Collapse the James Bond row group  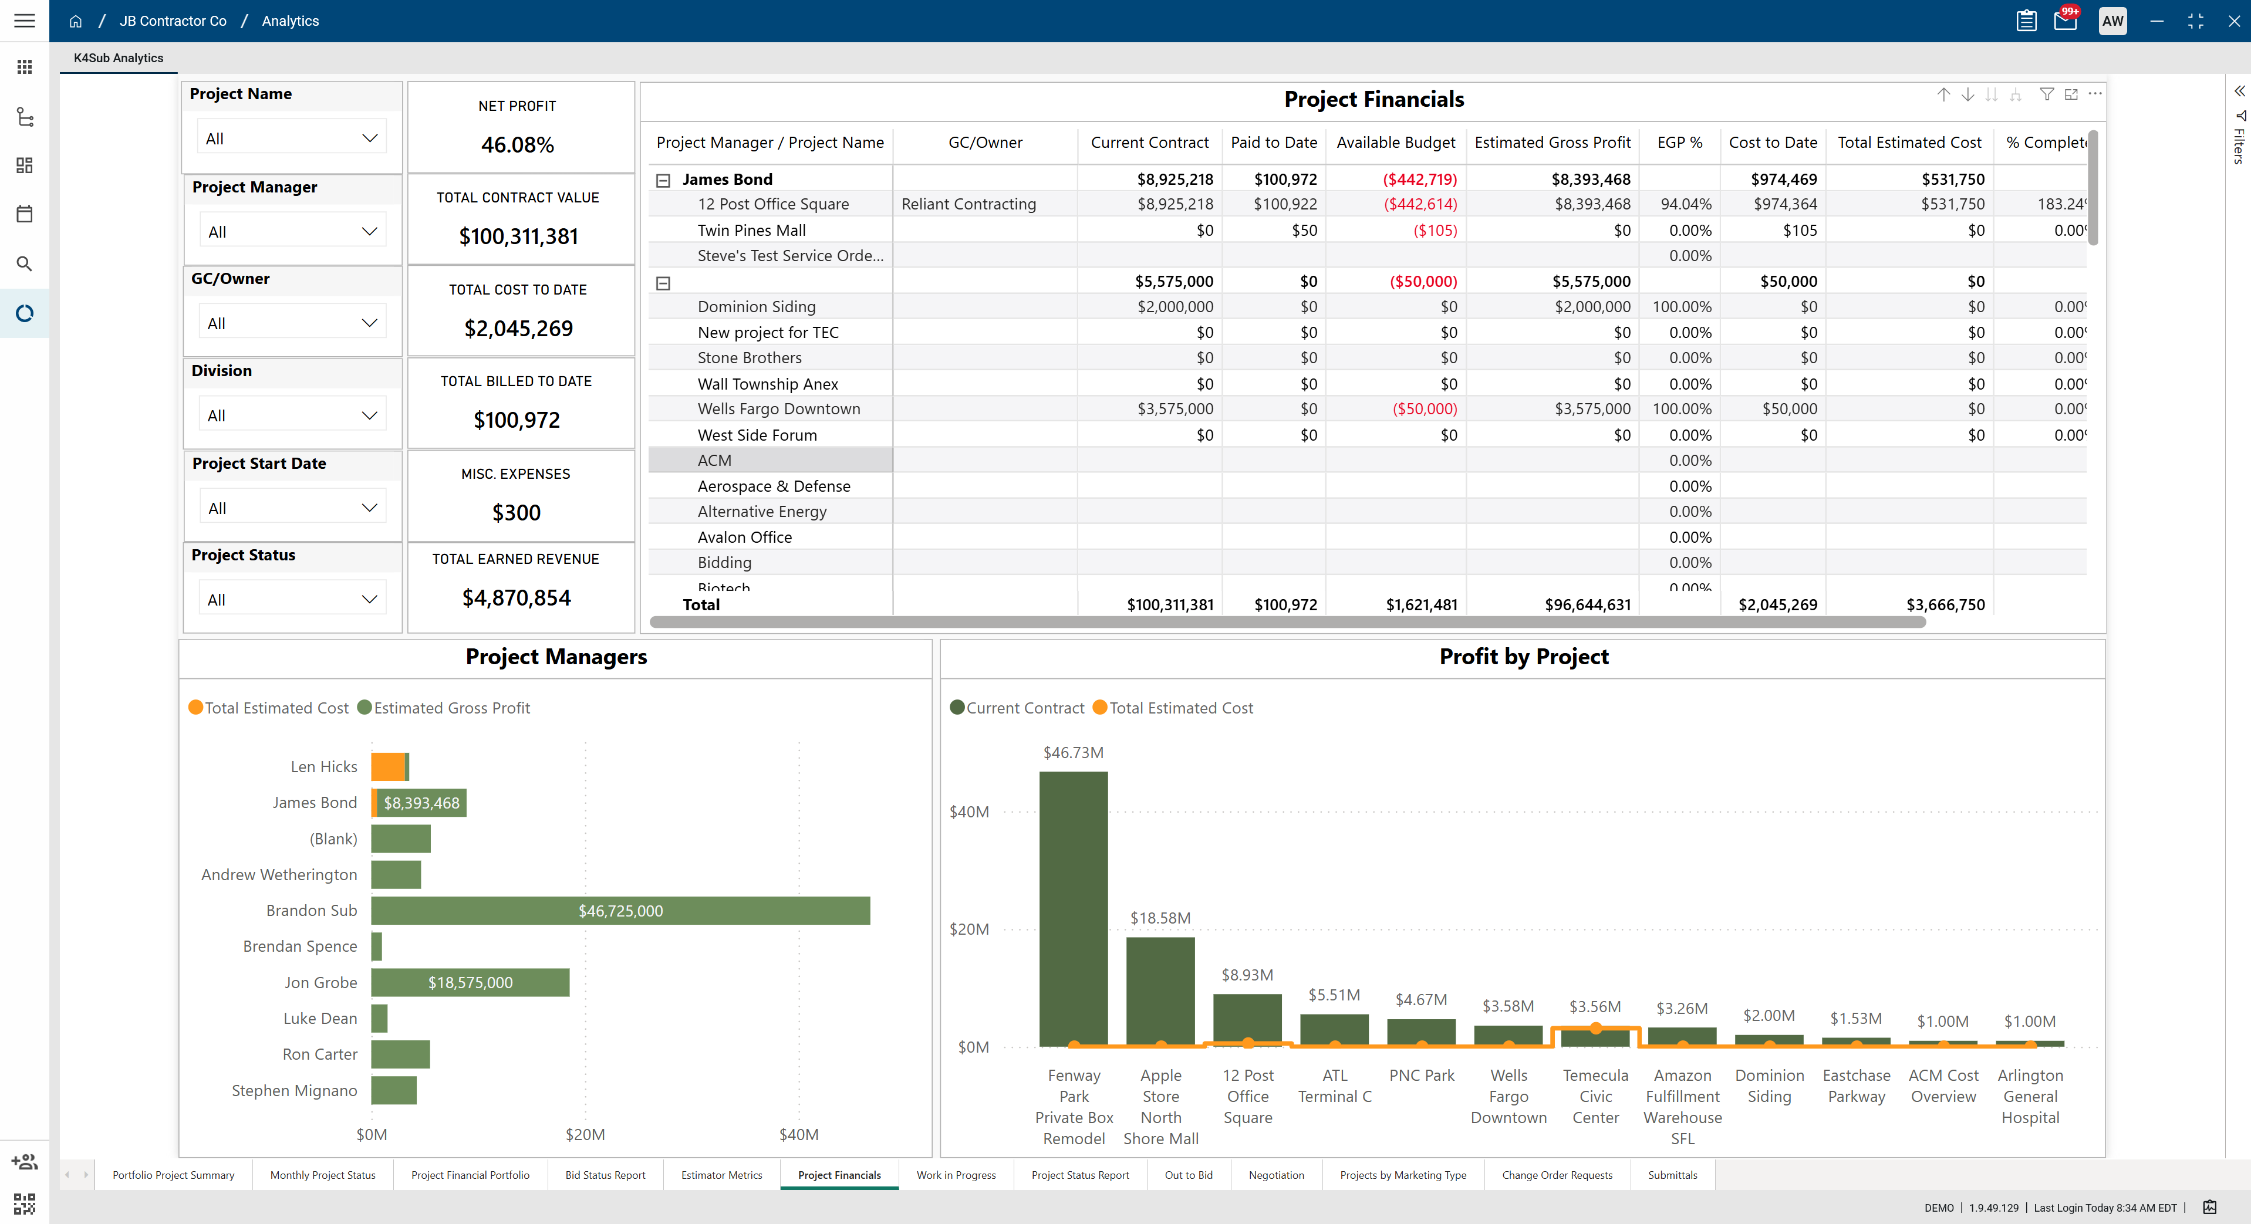(663, 180)
